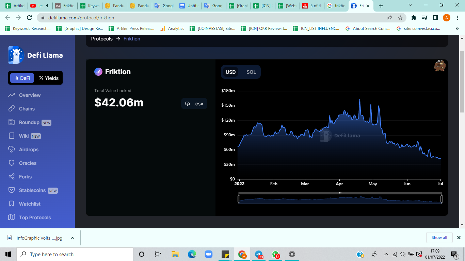The height and width of the screenshot is (261, 465).
Task: Click the orange profile avatar A
Action: tap(447, 18)
